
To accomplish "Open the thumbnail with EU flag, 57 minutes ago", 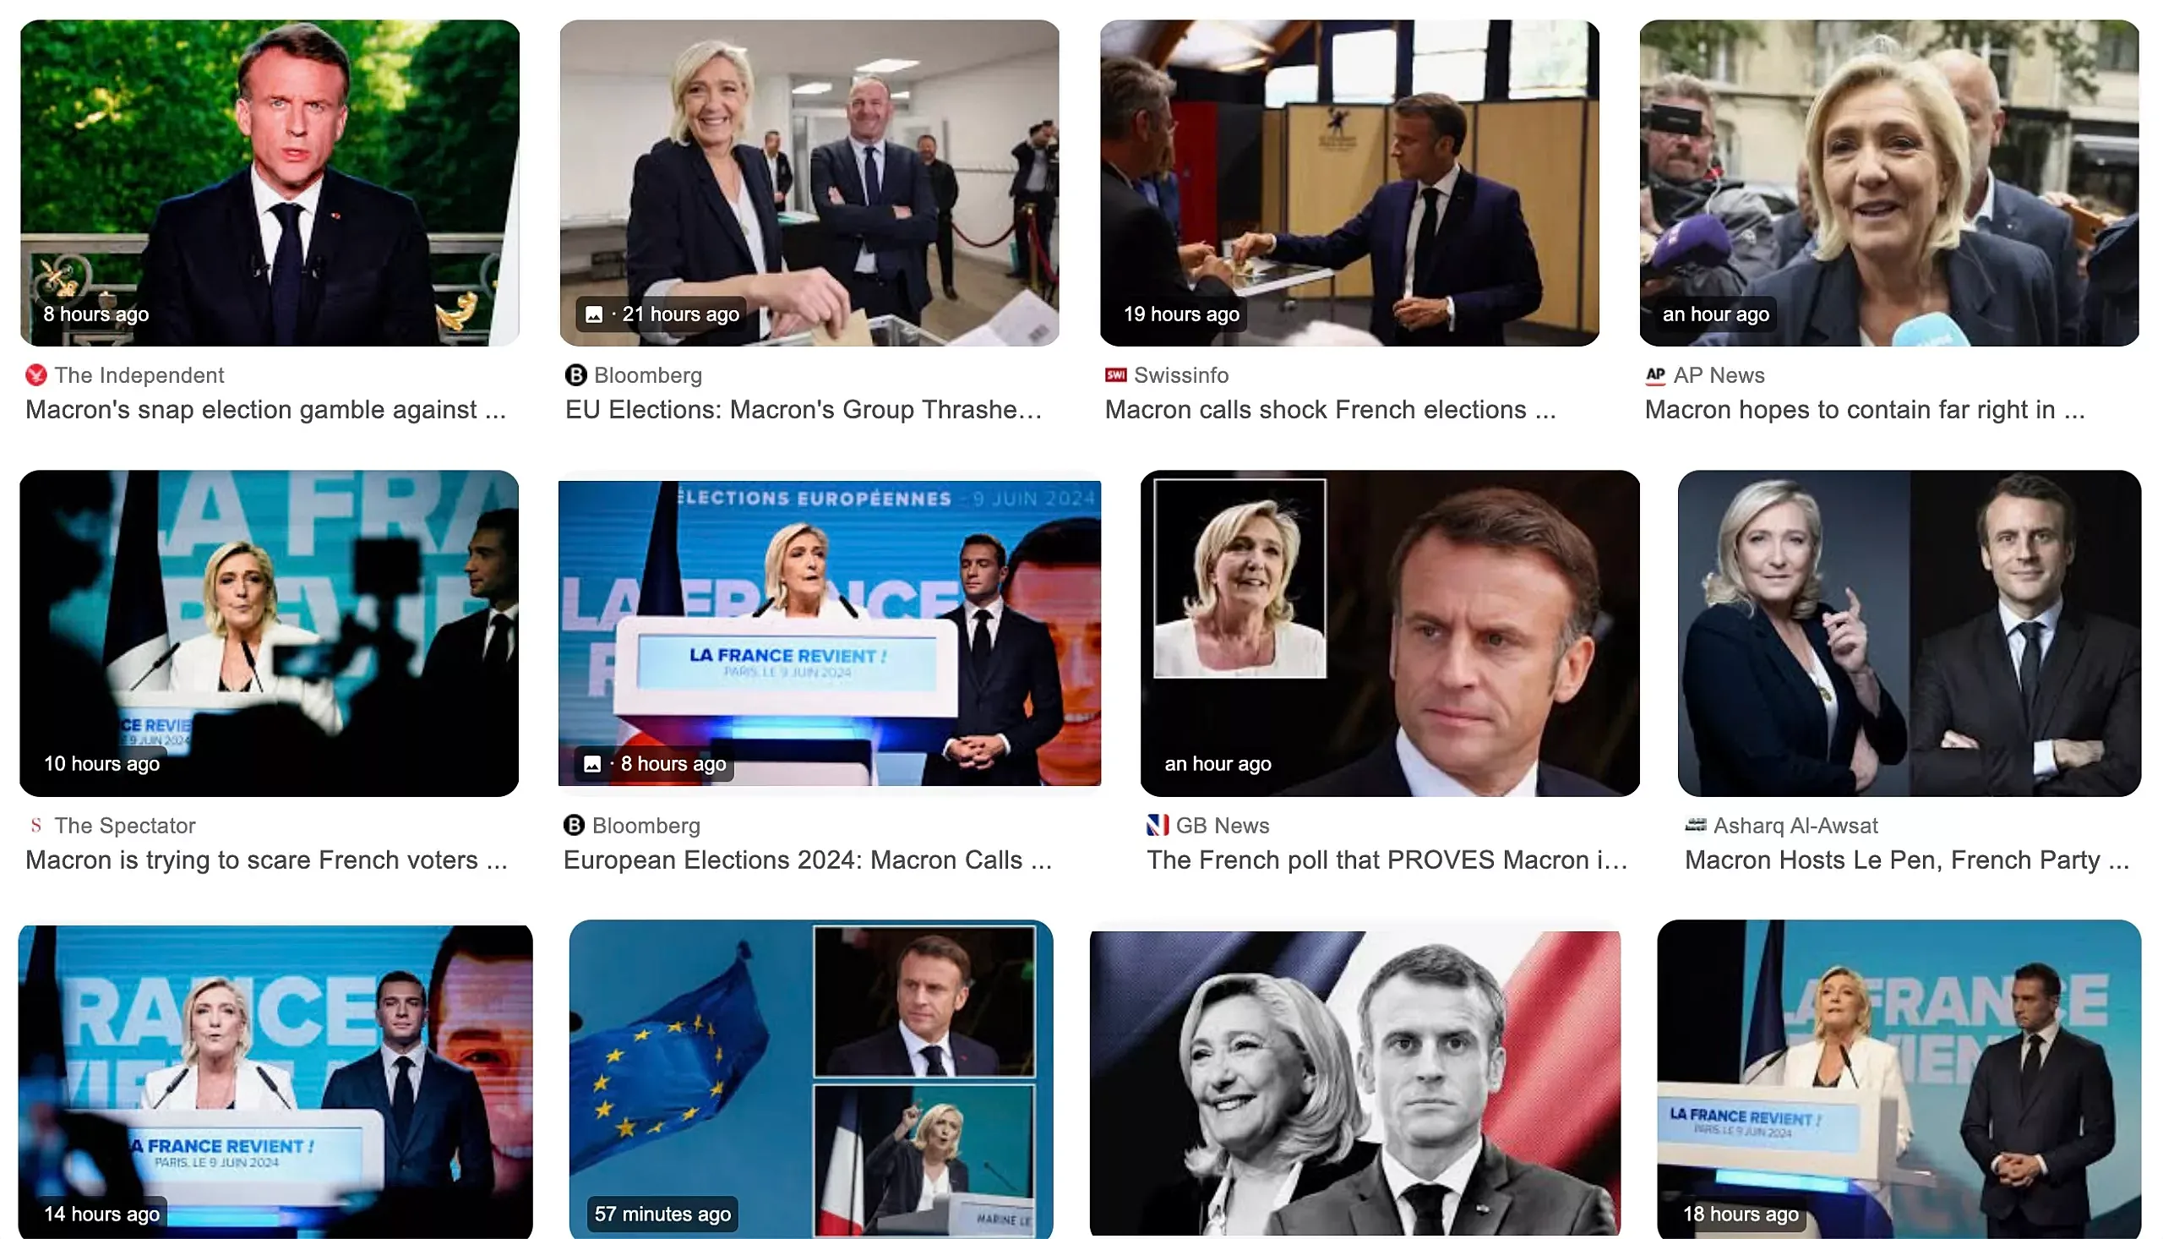I will point(810,1079).
